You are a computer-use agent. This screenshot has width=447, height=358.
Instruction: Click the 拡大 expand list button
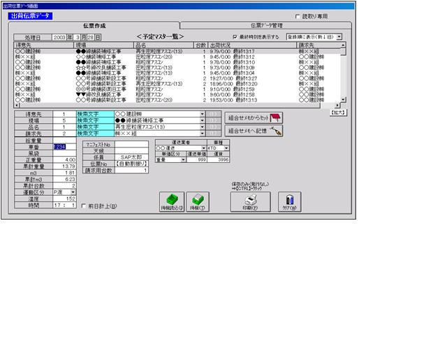pos(337,111)
